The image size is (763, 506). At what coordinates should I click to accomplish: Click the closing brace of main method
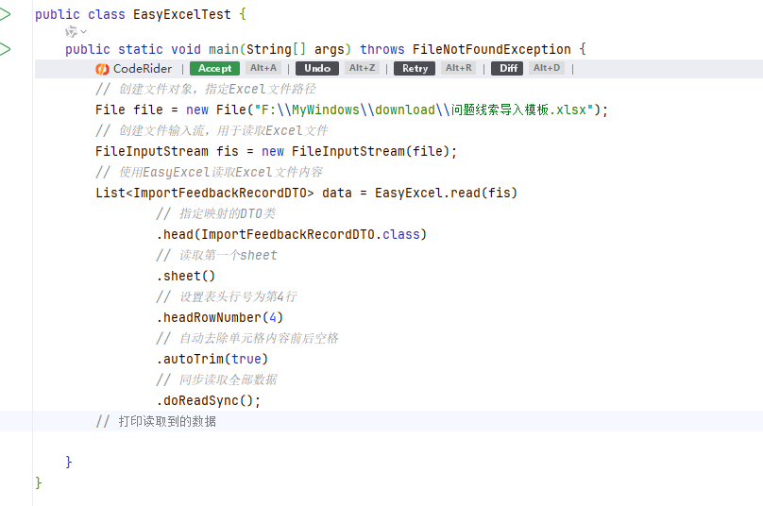coord(69,462)
